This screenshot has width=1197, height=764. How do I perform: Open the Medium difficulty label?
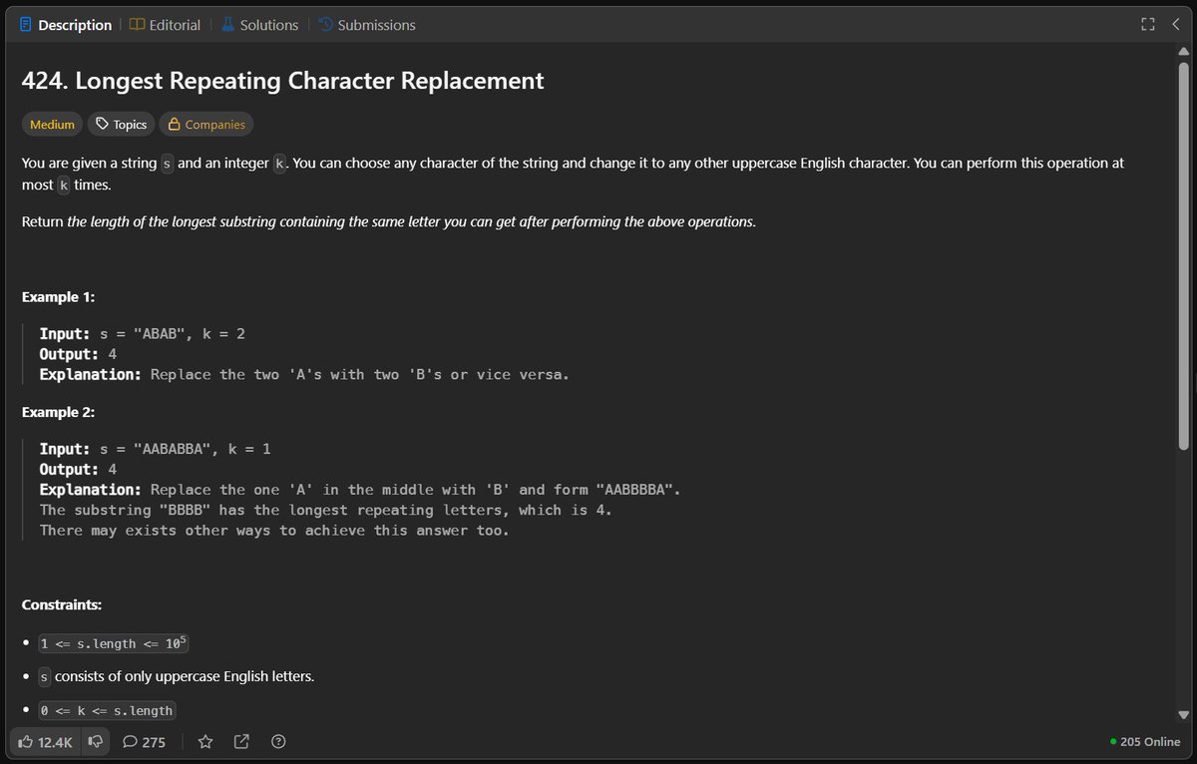point(51,124)
